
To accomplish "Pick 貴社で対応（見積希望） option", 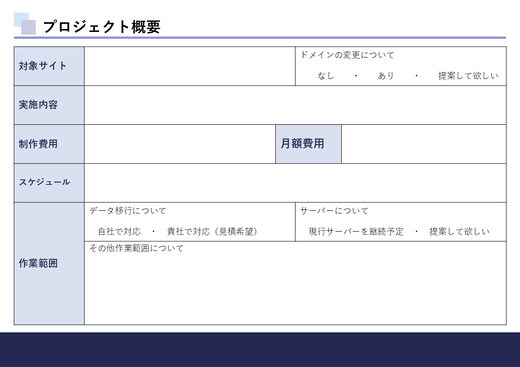I will pos(212,232).
